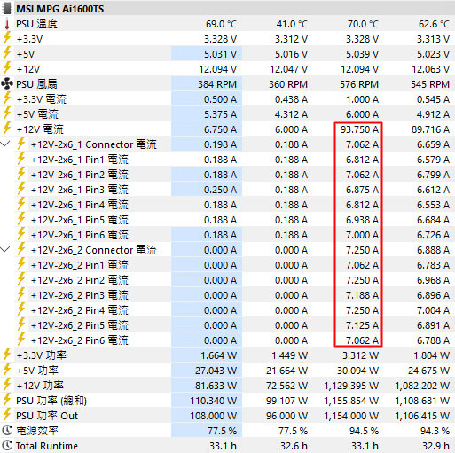Select the +12V-2x6_1 Pin5 電流 label

[80, 220]
